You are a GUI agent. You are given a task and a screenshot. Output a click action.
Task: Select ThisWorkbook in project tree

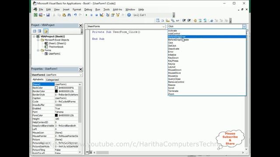coord(56,47)
